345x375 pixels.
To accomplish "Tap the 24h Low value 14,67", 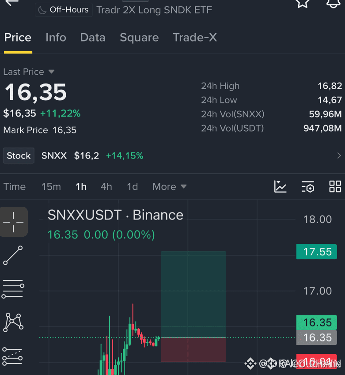I will tap(330, 100).
